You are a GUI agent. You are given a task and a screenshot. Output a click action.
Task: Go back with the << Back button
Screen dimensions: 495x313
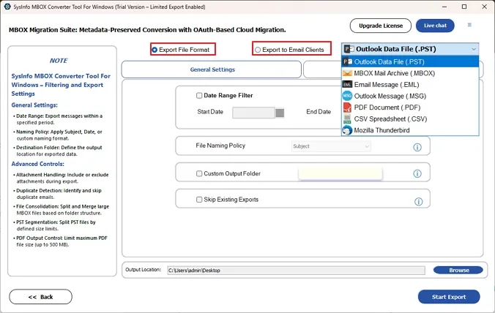click(41, 297)
